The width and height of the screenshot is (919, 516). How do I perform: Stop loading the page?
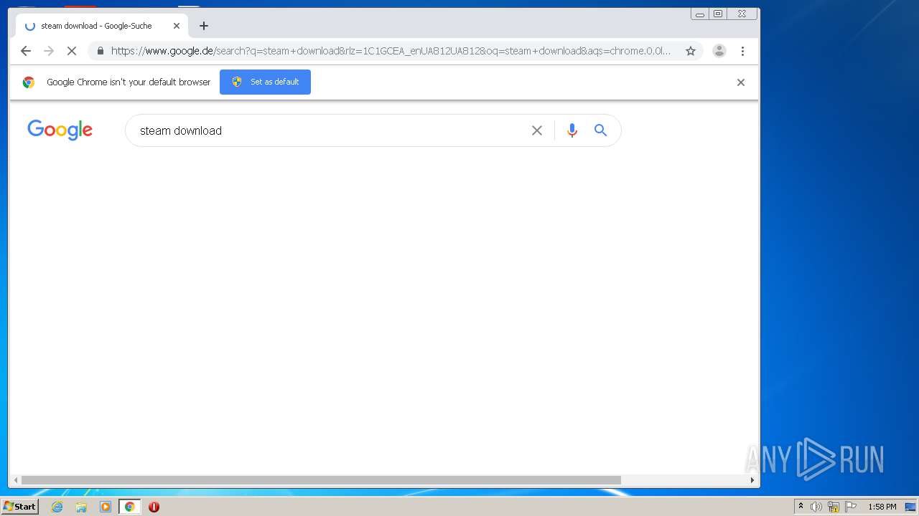tap(72, 51)
